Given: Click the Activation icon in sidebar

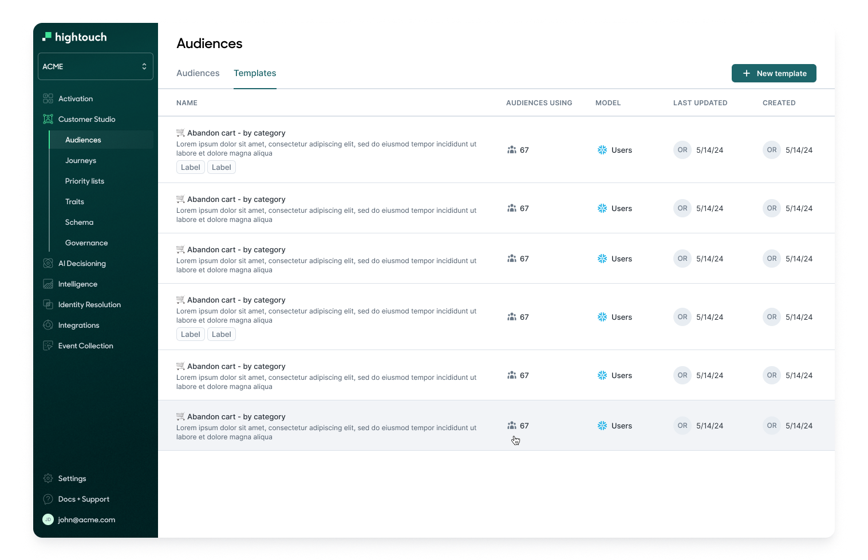Looking at the screenshot, I should 48,98.
